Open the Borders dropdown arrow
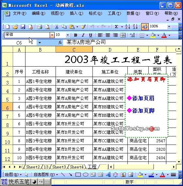 click(x=147, y=35)
